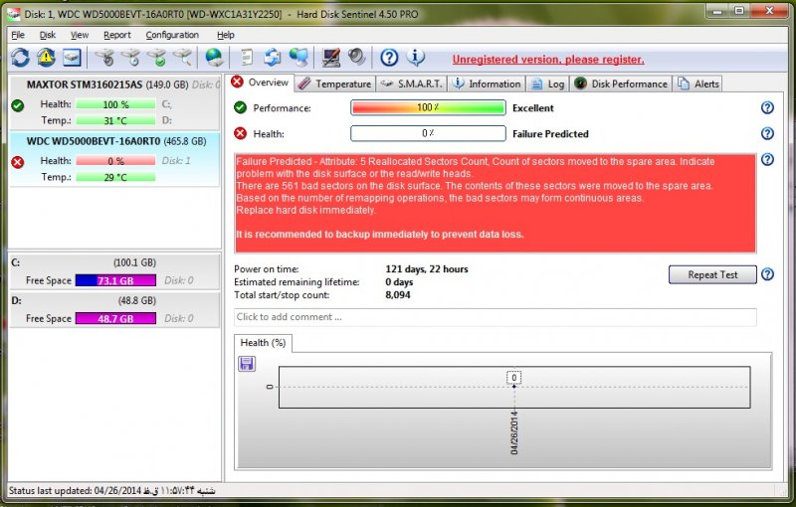Viewport: 796px width, 507px height.
Task: Click the globe and monitor network icon
Action: click(x=298, y=58)
